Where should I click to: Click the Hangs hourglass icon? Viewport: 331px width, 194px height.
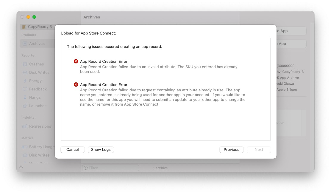[25, 98]
